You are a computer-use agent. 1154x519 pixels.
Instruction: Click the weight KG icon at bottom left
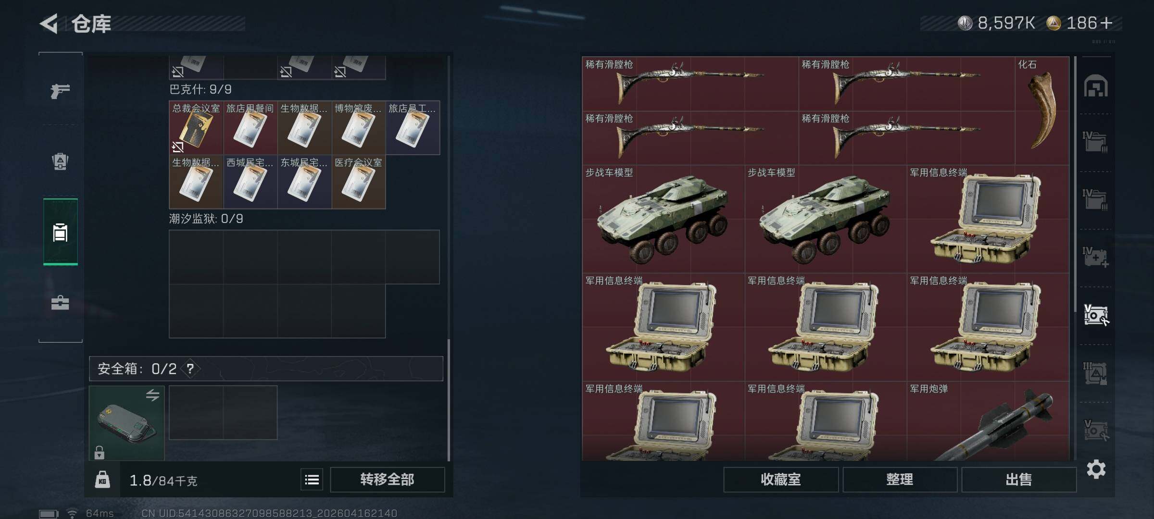click(x=102, y=480)
